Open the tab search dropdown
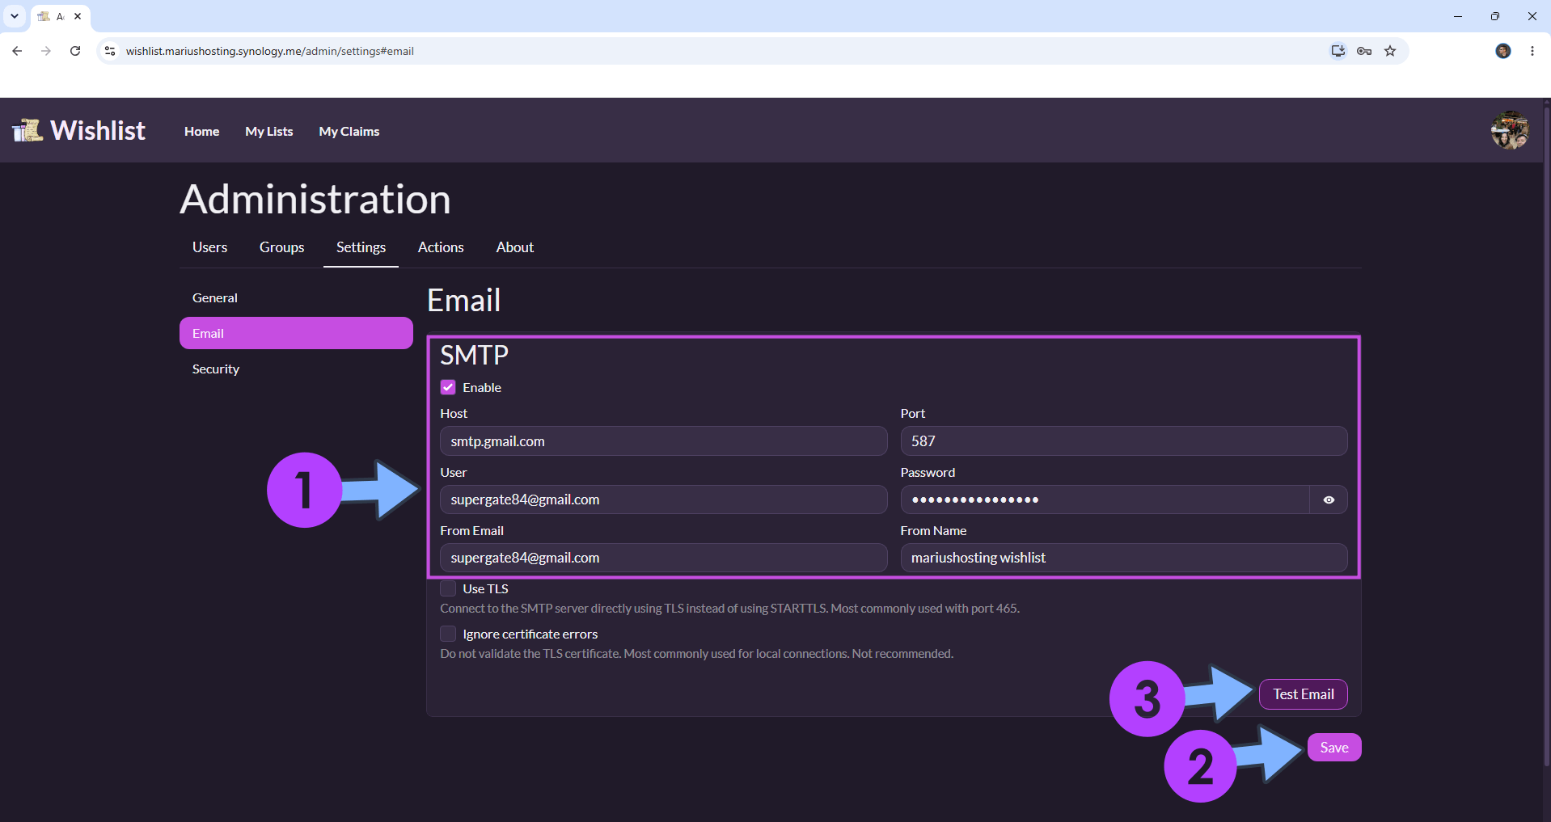 tap(15, 16)
